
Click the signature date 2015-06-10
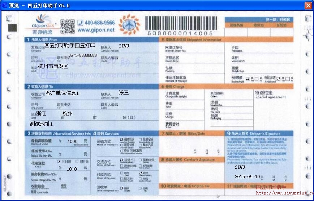247,177
